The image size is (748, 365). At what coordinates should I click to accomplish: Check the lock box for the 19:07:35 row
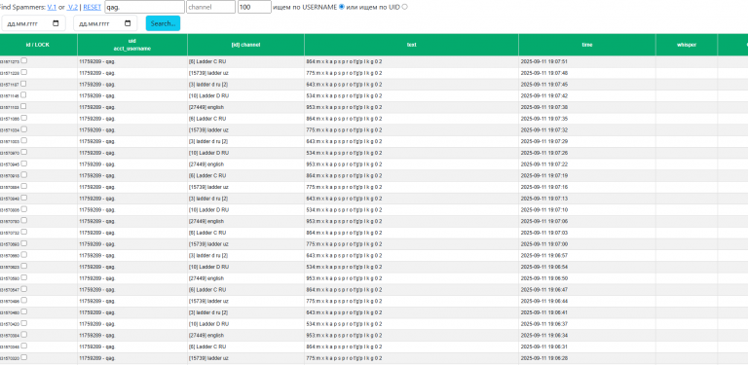tap(23, 118)
